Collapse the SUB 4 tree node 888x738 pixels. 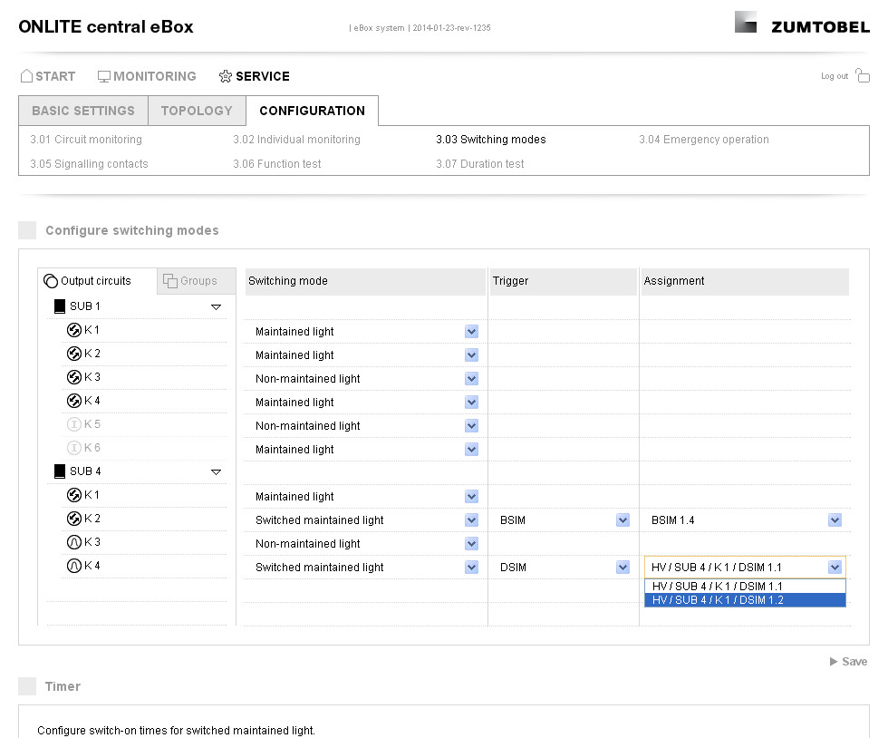point(216,472)
